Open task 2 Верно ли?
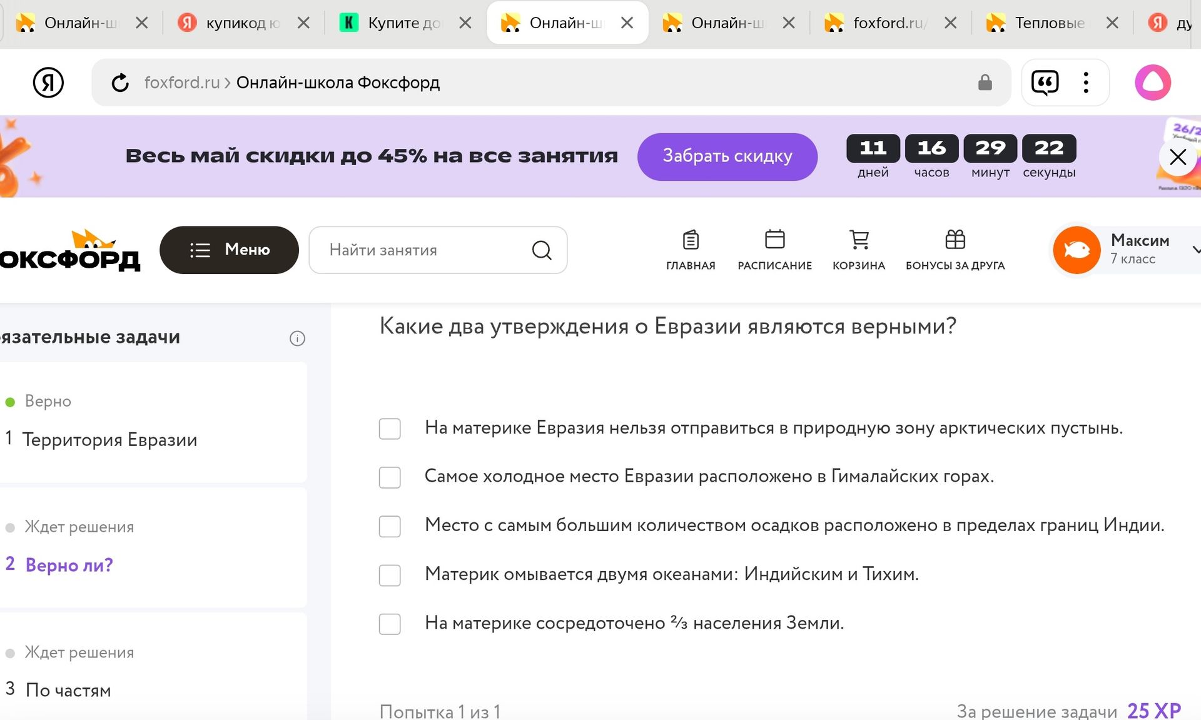This screenshot has height=720, width=1201. 69,565
